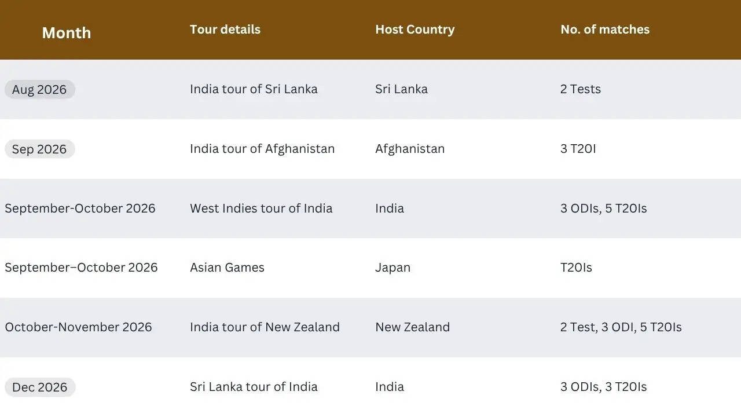Click the Tour details column header
Image resolution: width=741 pixels, height=417 pixels.
[x=225, y=30]
